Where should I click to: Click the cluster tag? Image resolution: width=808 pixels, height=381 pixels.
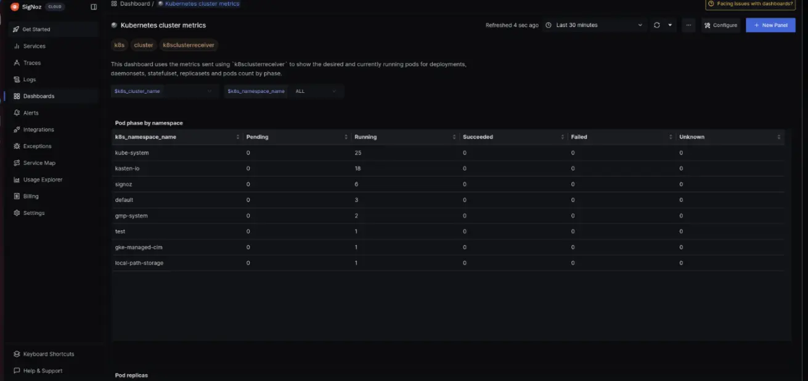click(144, 45)
